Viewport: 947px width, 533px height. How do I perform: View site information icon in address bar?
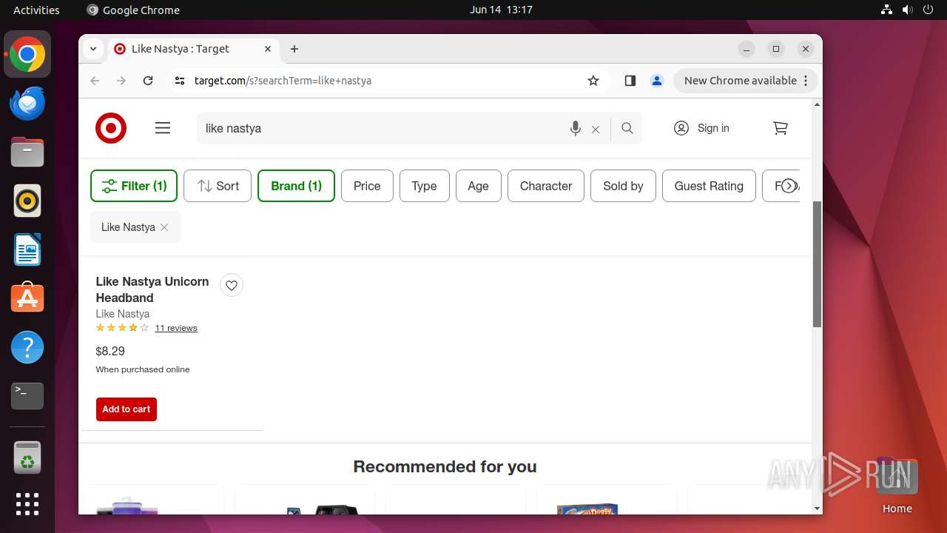pos(180,81)
